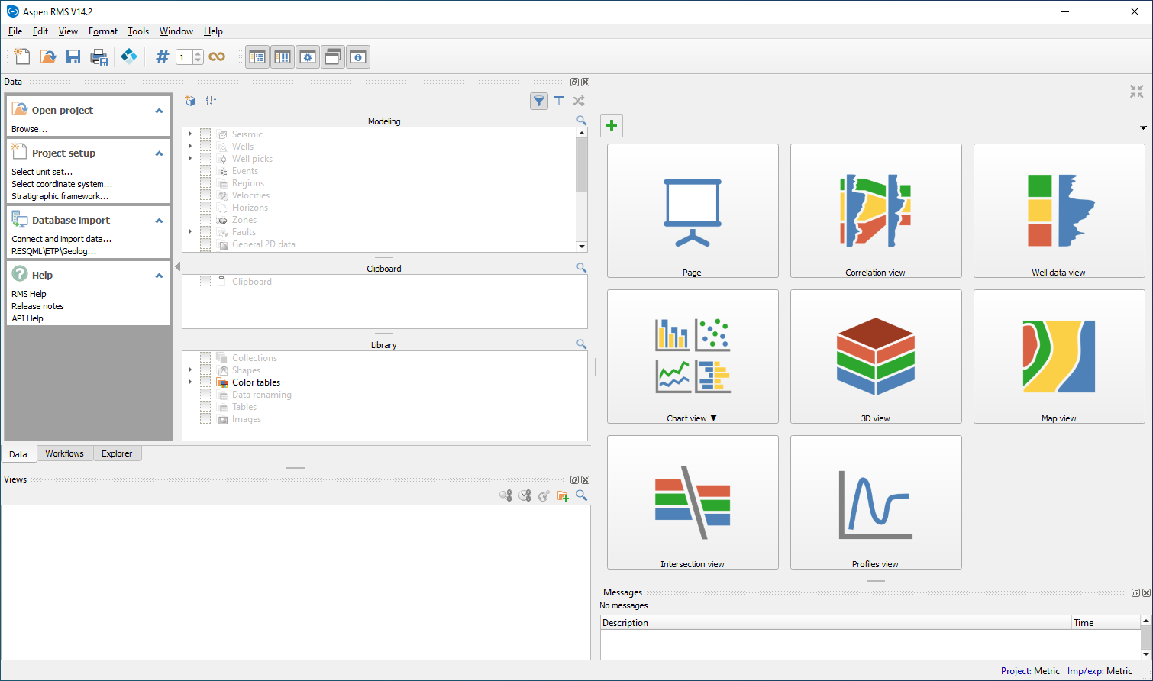
Task: Open the view tabs dropdown arrow
Action: pos(1143,128)
